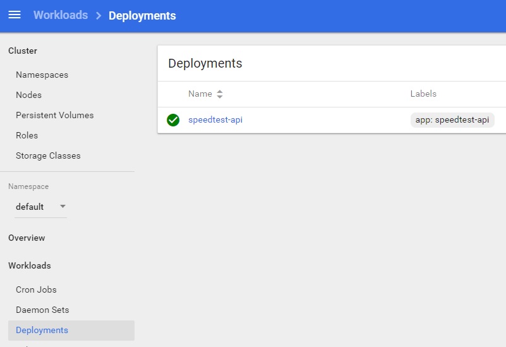Sort deployments by Name arrows

point(220,94)
